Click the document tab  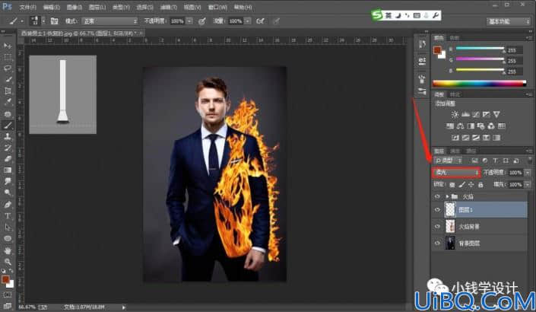[x=81, y=33]
